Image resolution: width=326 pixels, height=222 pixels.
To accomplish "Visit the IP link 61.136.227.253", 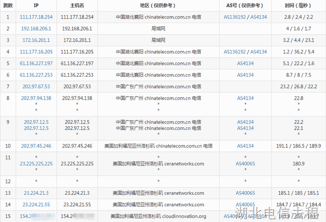I will click(x=36, y=75).
